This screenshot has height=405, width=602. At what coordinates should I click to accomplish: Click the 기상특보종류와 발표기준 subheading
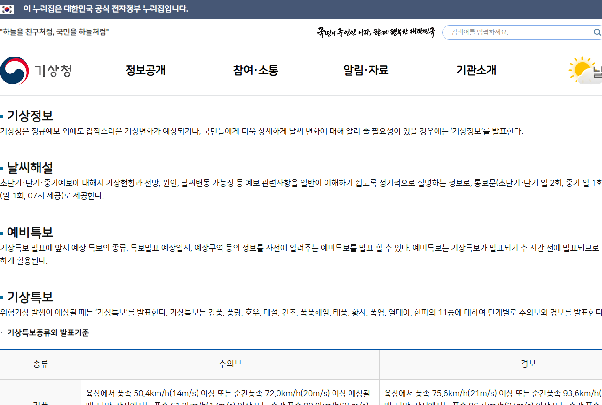pos(48,333)
